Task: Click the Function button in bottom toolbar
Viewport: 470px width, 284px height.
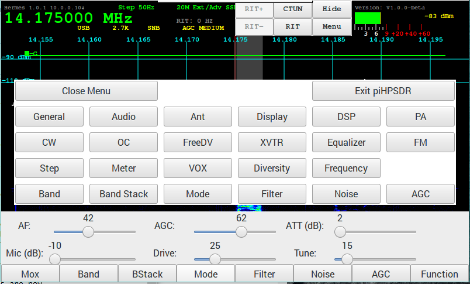Action: [x=440, y=274]
